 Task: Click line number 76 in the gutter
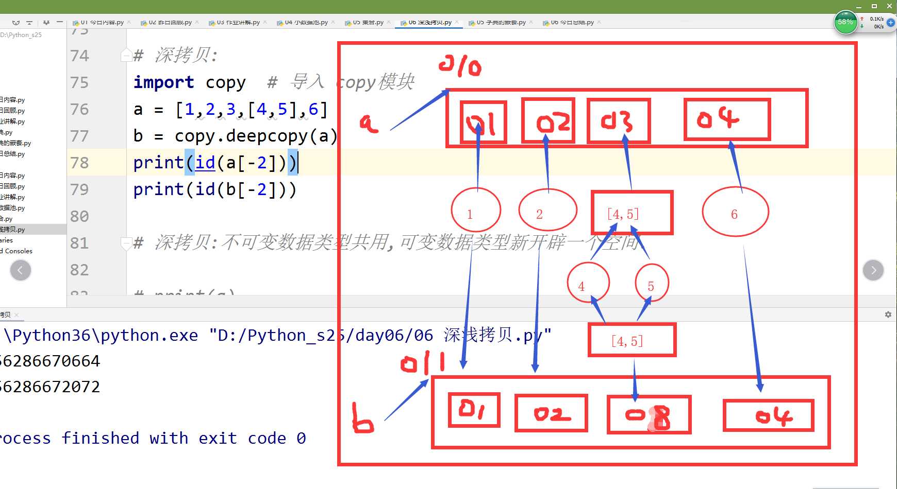(x=79, y=109)
